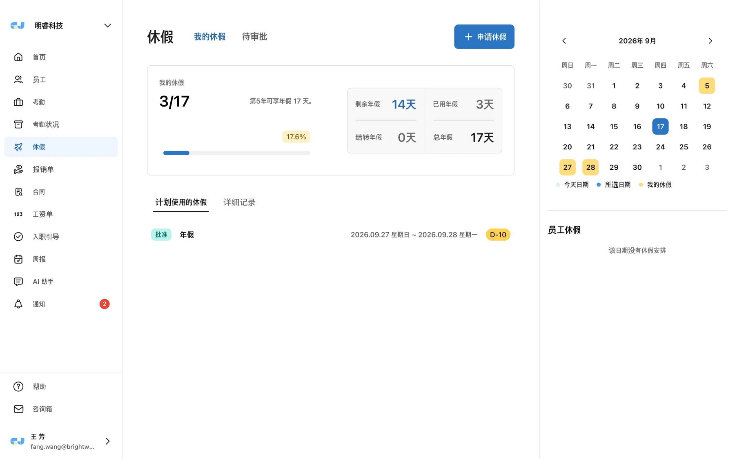Click the 2026年 9月 calendar title

pyautogui.click(x=637, y=41)
